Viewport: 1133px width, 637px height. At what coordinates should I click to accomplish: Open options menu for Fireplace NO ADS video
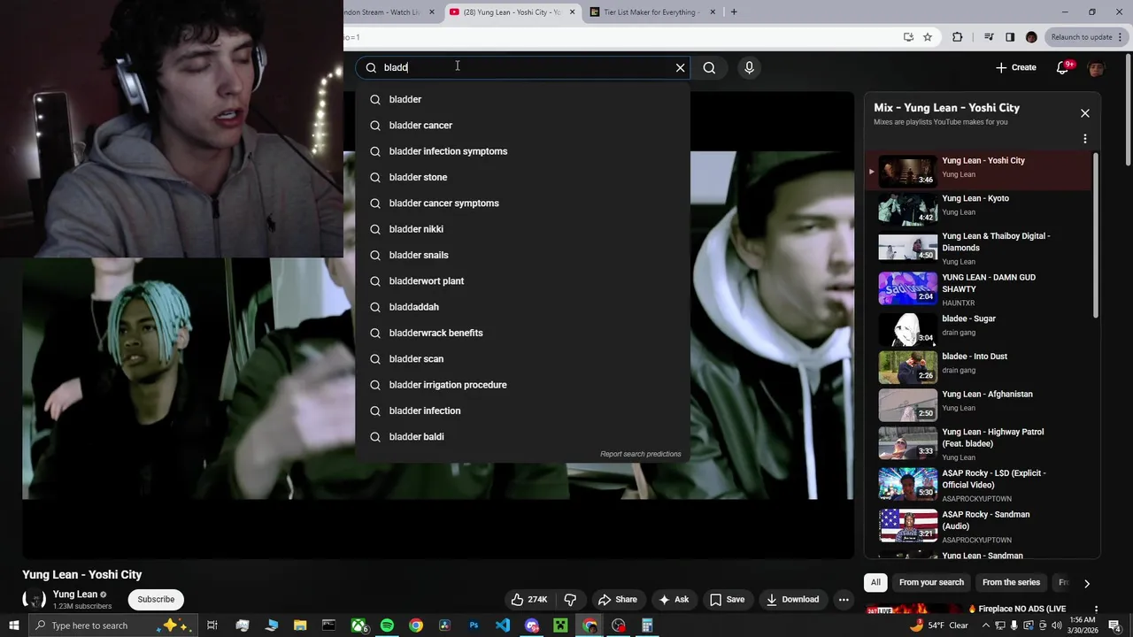(x=1096, y=609)
